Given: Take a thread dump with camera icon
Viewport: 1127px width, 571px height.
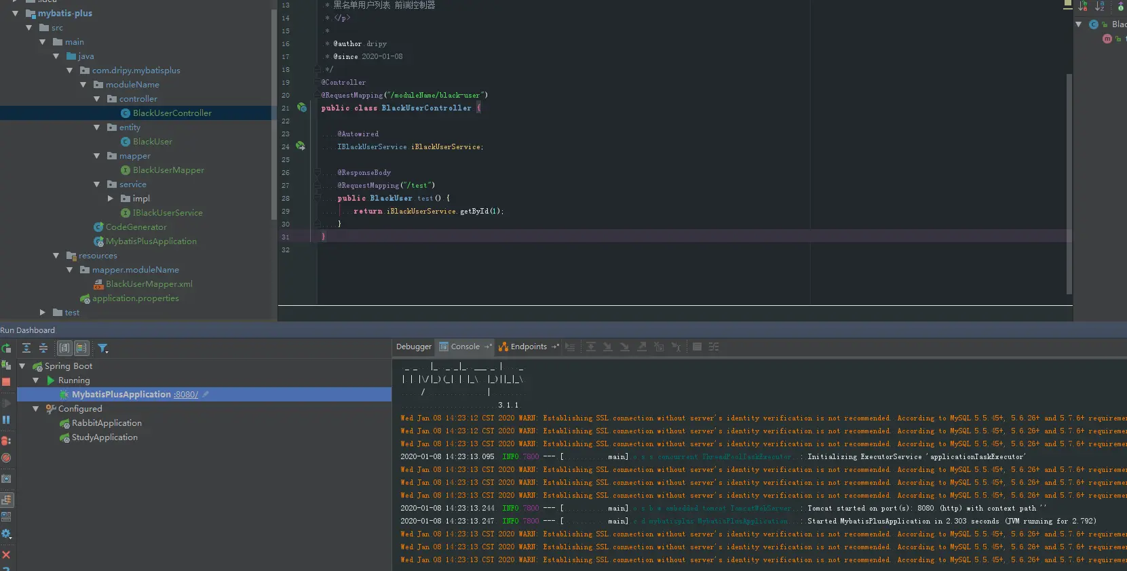Looking at the screenshot, I should [6, 479].
